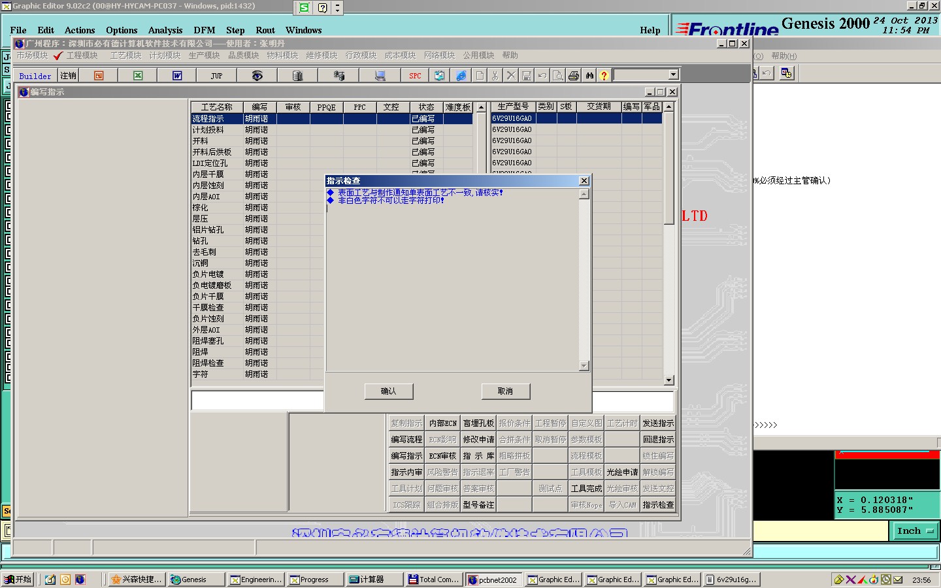Click the 发送指示 button

pyautogui.click(x=658, y=423)
